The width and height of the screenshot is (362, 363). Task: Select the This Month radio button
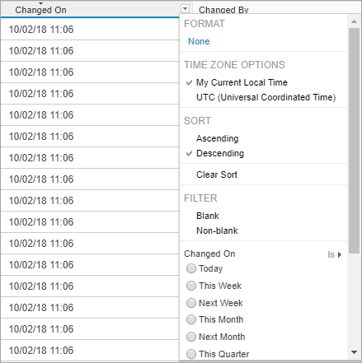tap(191, 319)
